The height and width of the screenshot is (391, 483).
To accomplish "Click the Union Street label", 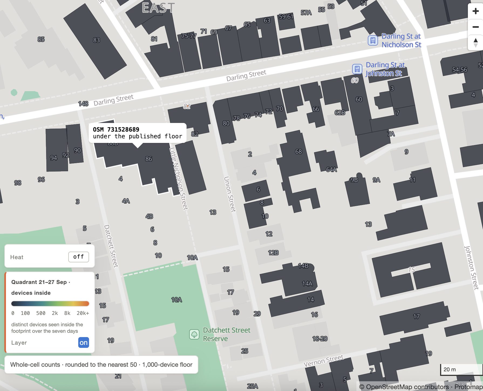I will [x=230, y=194].
